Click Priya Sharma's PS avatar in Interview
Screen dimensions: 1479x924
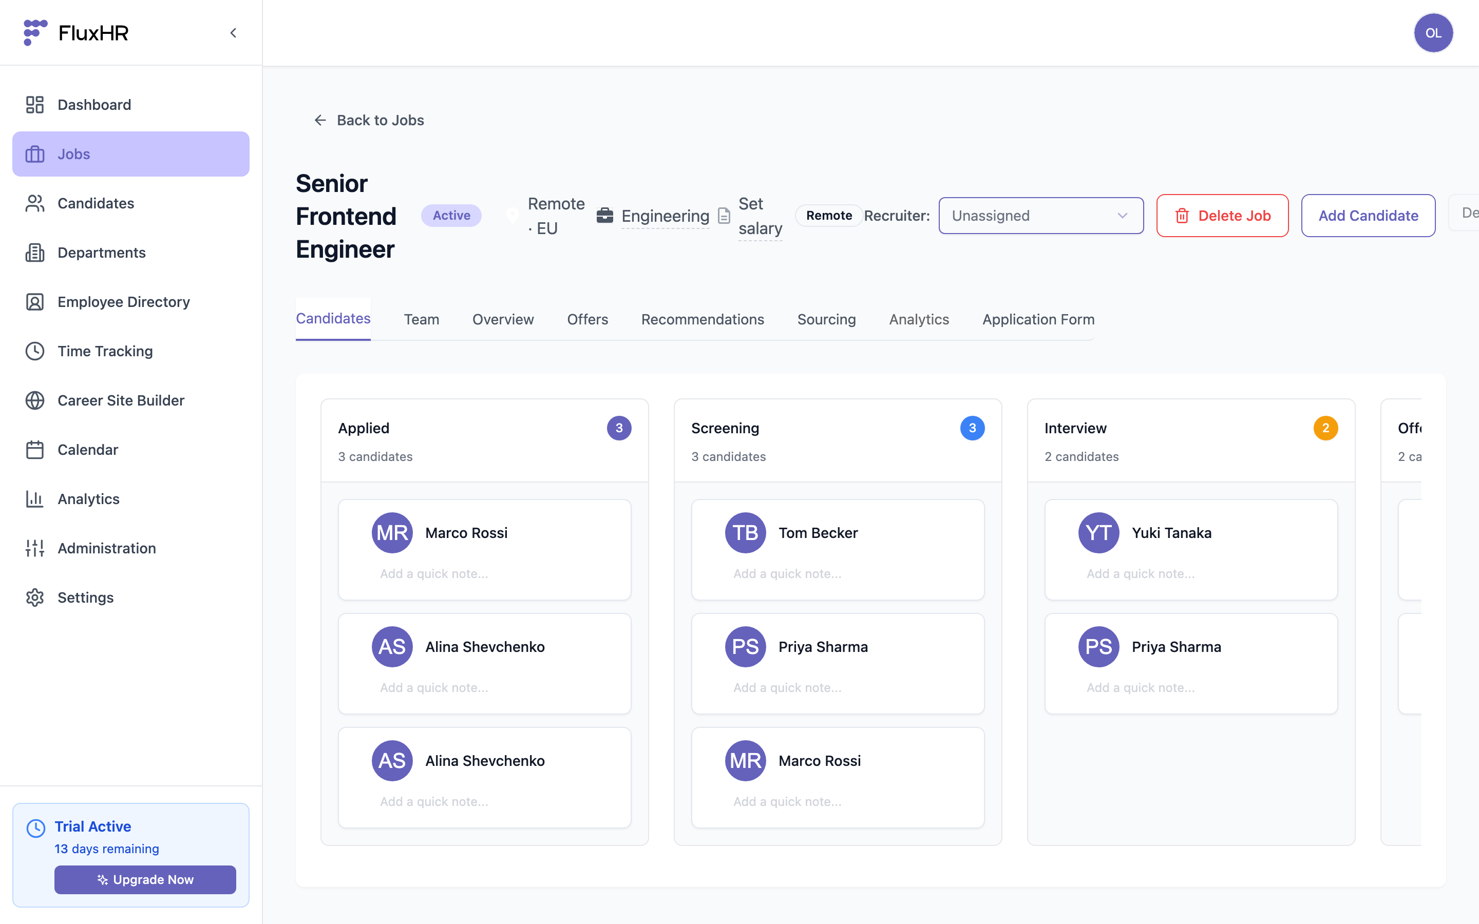tap(1099, 647)
